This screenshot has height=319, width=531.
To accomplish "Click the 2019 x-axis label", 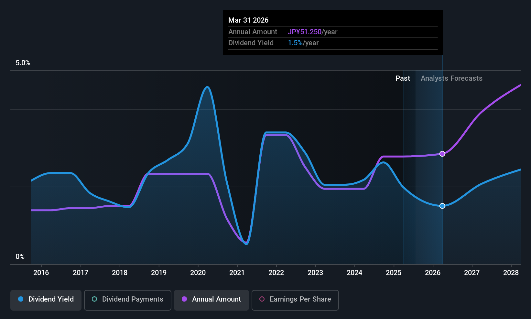I will [159, 273].
